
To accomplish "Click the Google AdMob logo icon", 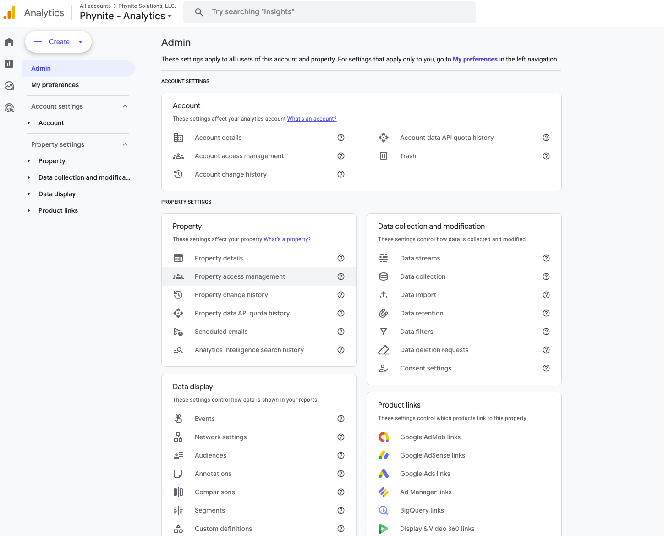I will pos(384,437).
